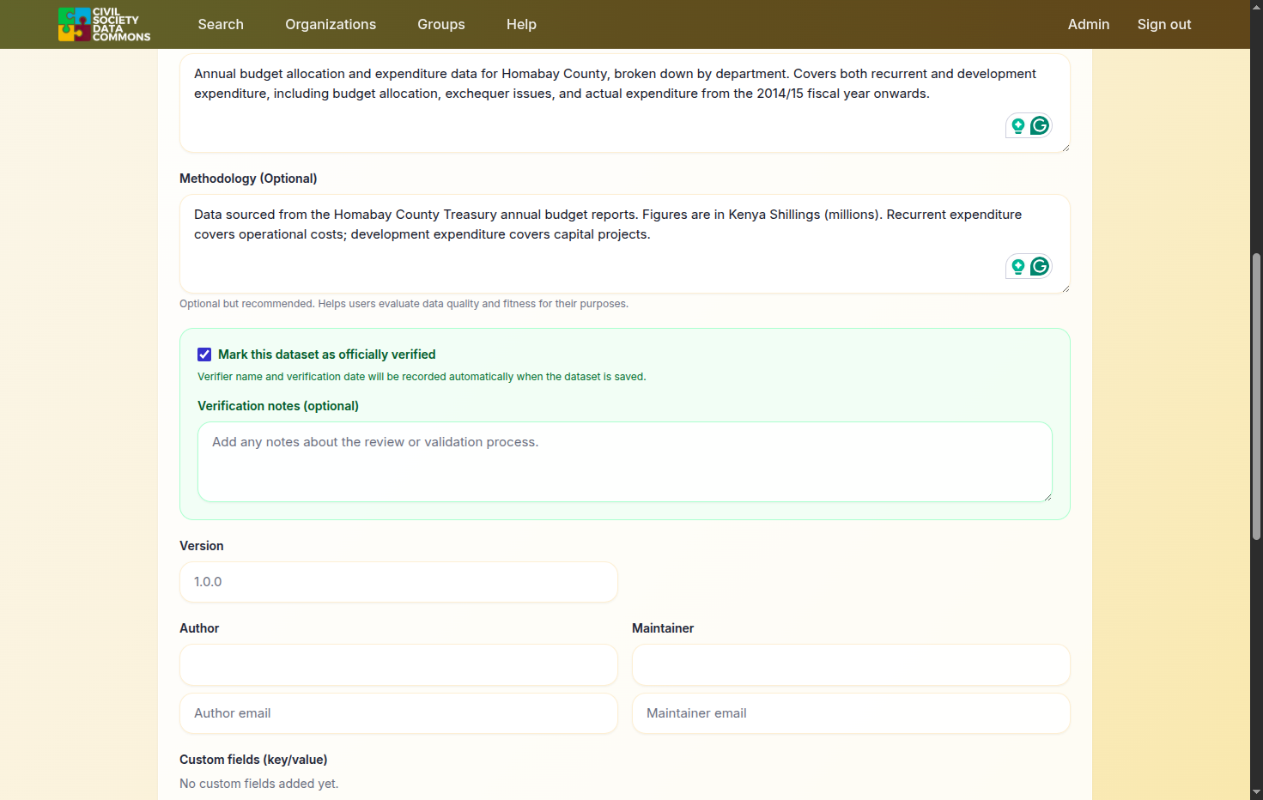Click the Civil Society Data Commons logo
The height and width of the screenshot is (800, 1263).
[104, 24]
